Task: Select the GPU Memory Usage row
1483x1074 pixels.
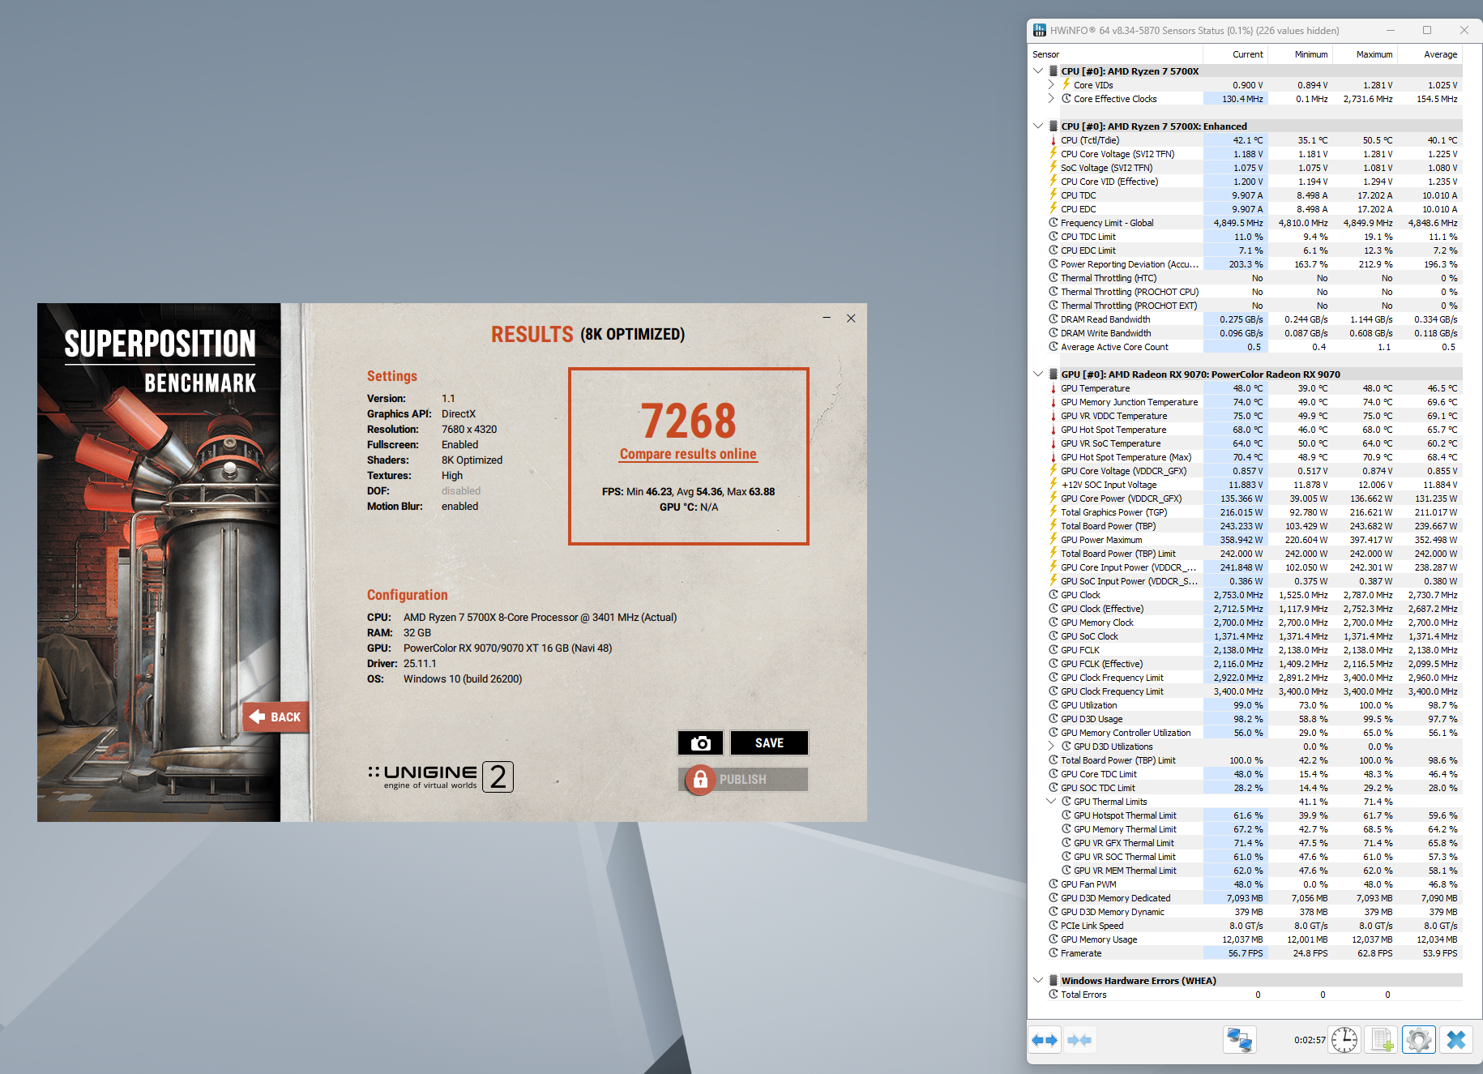Action: coord(1254,939)
